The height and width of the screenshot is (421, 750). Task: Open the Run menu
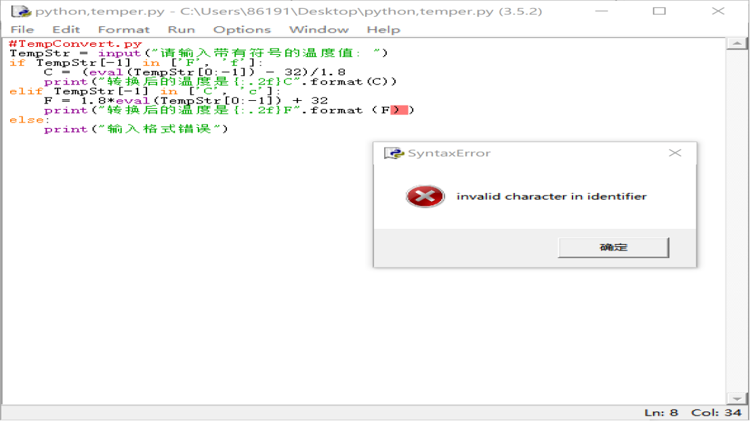(182, 30)
